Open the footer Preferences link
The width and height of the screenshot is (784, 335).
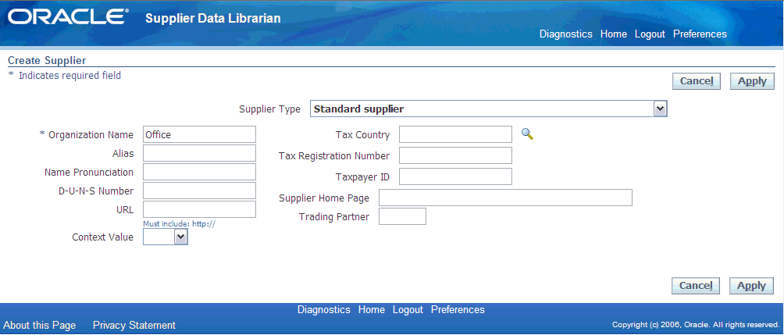pyautogui.click(x=458, y=309)
